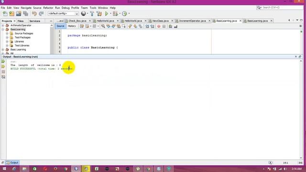
Task: Click the Debug Project toolbar icon
Action: click(x=115, y=14)
